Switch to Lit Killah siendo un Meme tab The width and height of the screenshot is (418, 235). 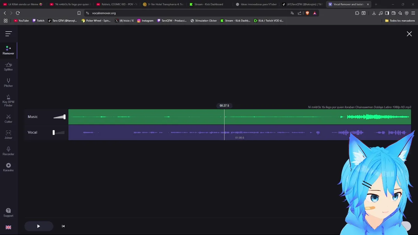pos(23,4)
